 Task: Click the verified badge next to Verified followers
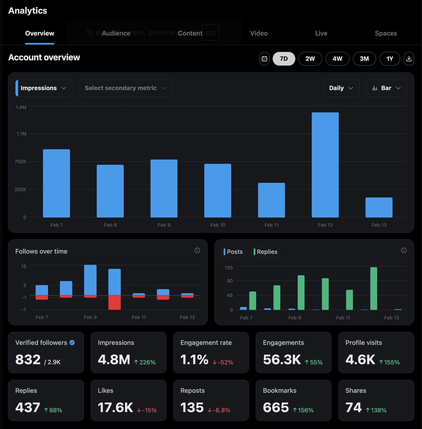point(72,342)
